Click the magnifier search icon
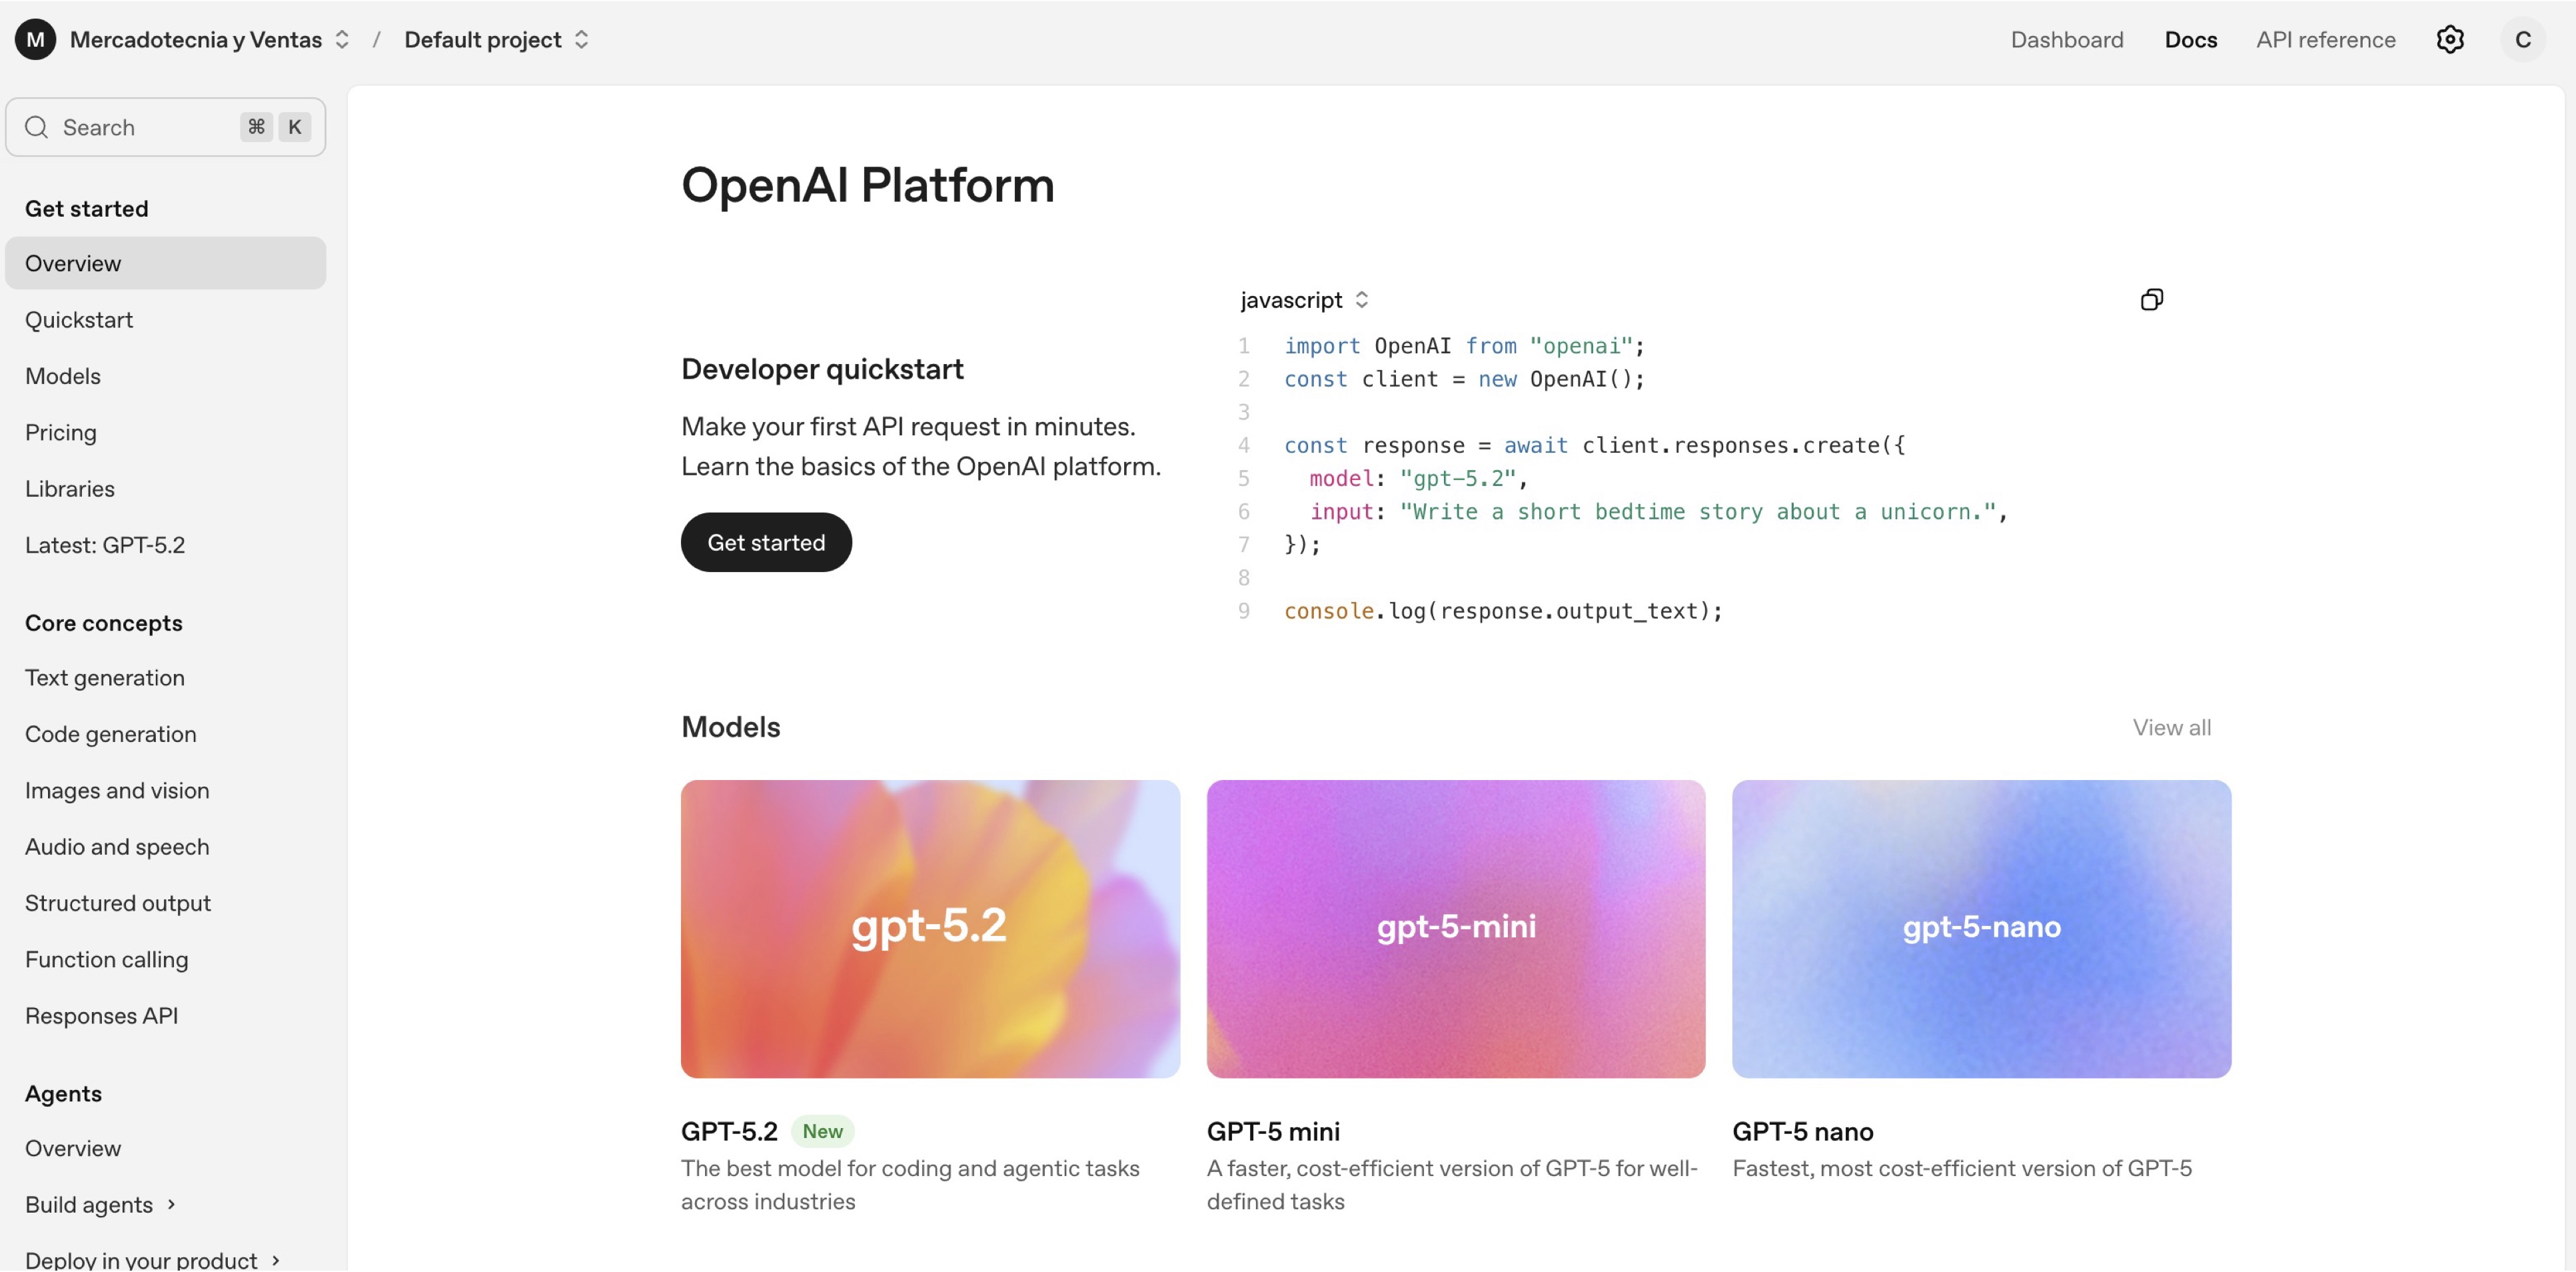Viewport: 2576px width, 1272px height. tap(37, 127)
